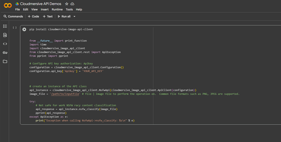Click the Commands search icon
Screen dimensions: 281x142
(5, 16)
